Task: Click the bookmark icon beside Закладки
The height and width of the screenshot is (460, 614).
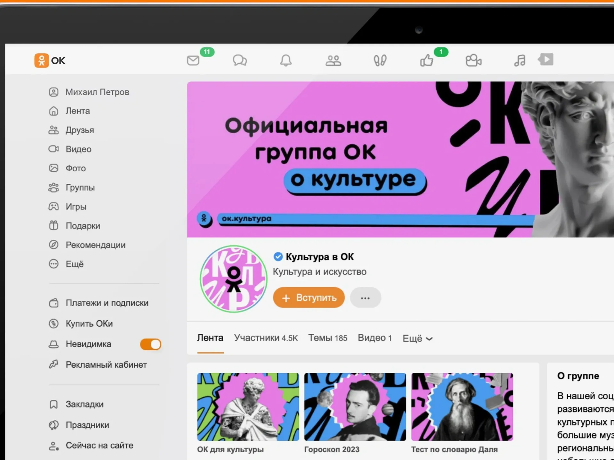Action: [x=53, y=404]
